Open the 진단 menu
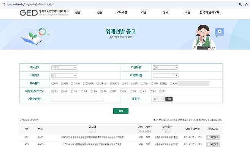The height and width of the screenshot is (147, 250). click(x=78, y=12)
